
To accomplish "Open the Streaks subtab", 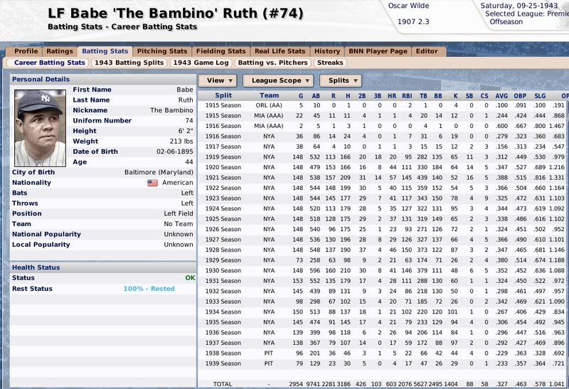I will tap(330, 63).
